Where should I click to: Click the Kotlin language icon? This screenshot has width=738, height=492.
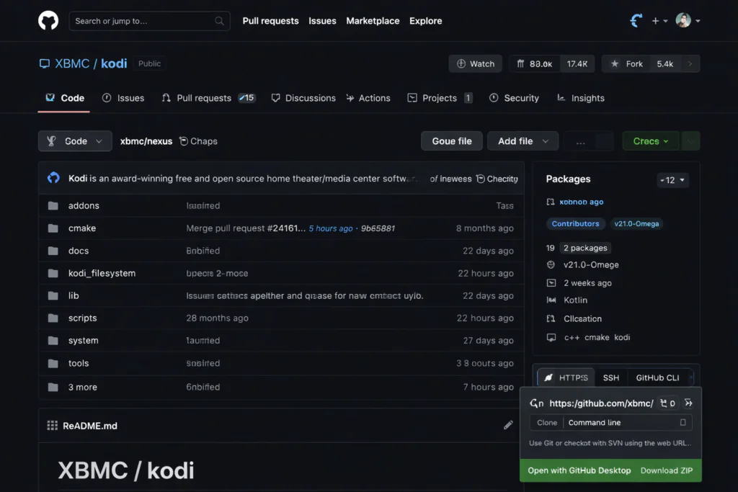551,300
